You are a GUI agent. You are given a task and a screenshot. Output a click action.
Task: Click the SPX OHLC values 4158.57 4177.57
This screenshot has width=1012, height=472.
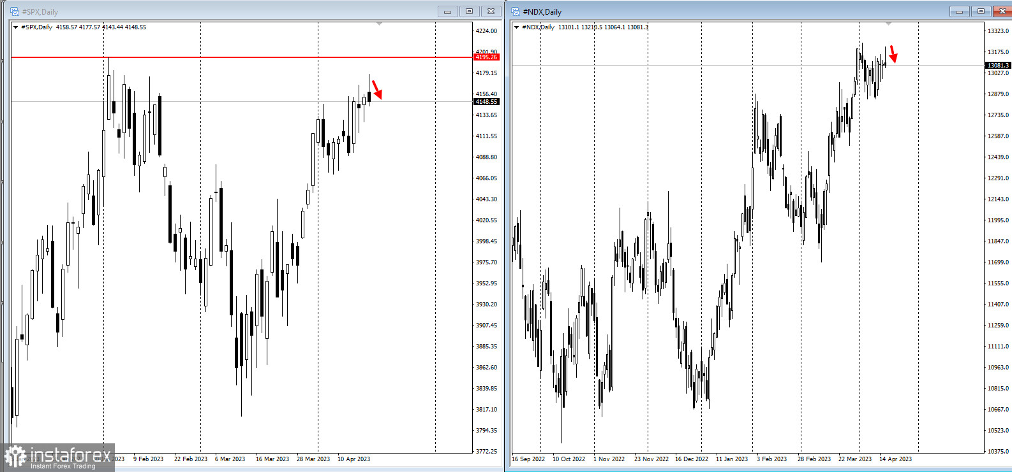pyautogui.click(x=78, y=27)
